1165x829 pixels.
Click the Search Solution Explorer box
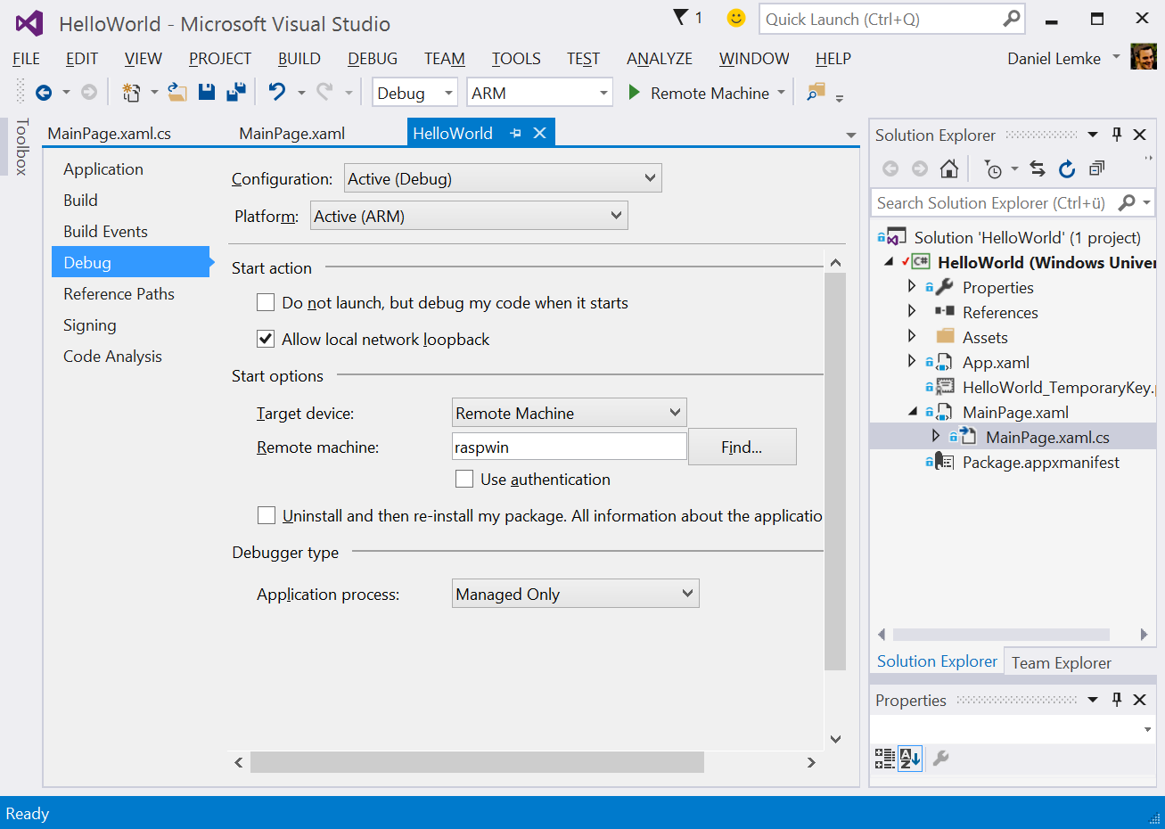1012,202
